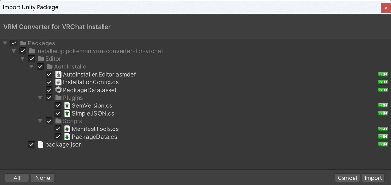
Task: Cancel the package import
Action: [347, 178]
